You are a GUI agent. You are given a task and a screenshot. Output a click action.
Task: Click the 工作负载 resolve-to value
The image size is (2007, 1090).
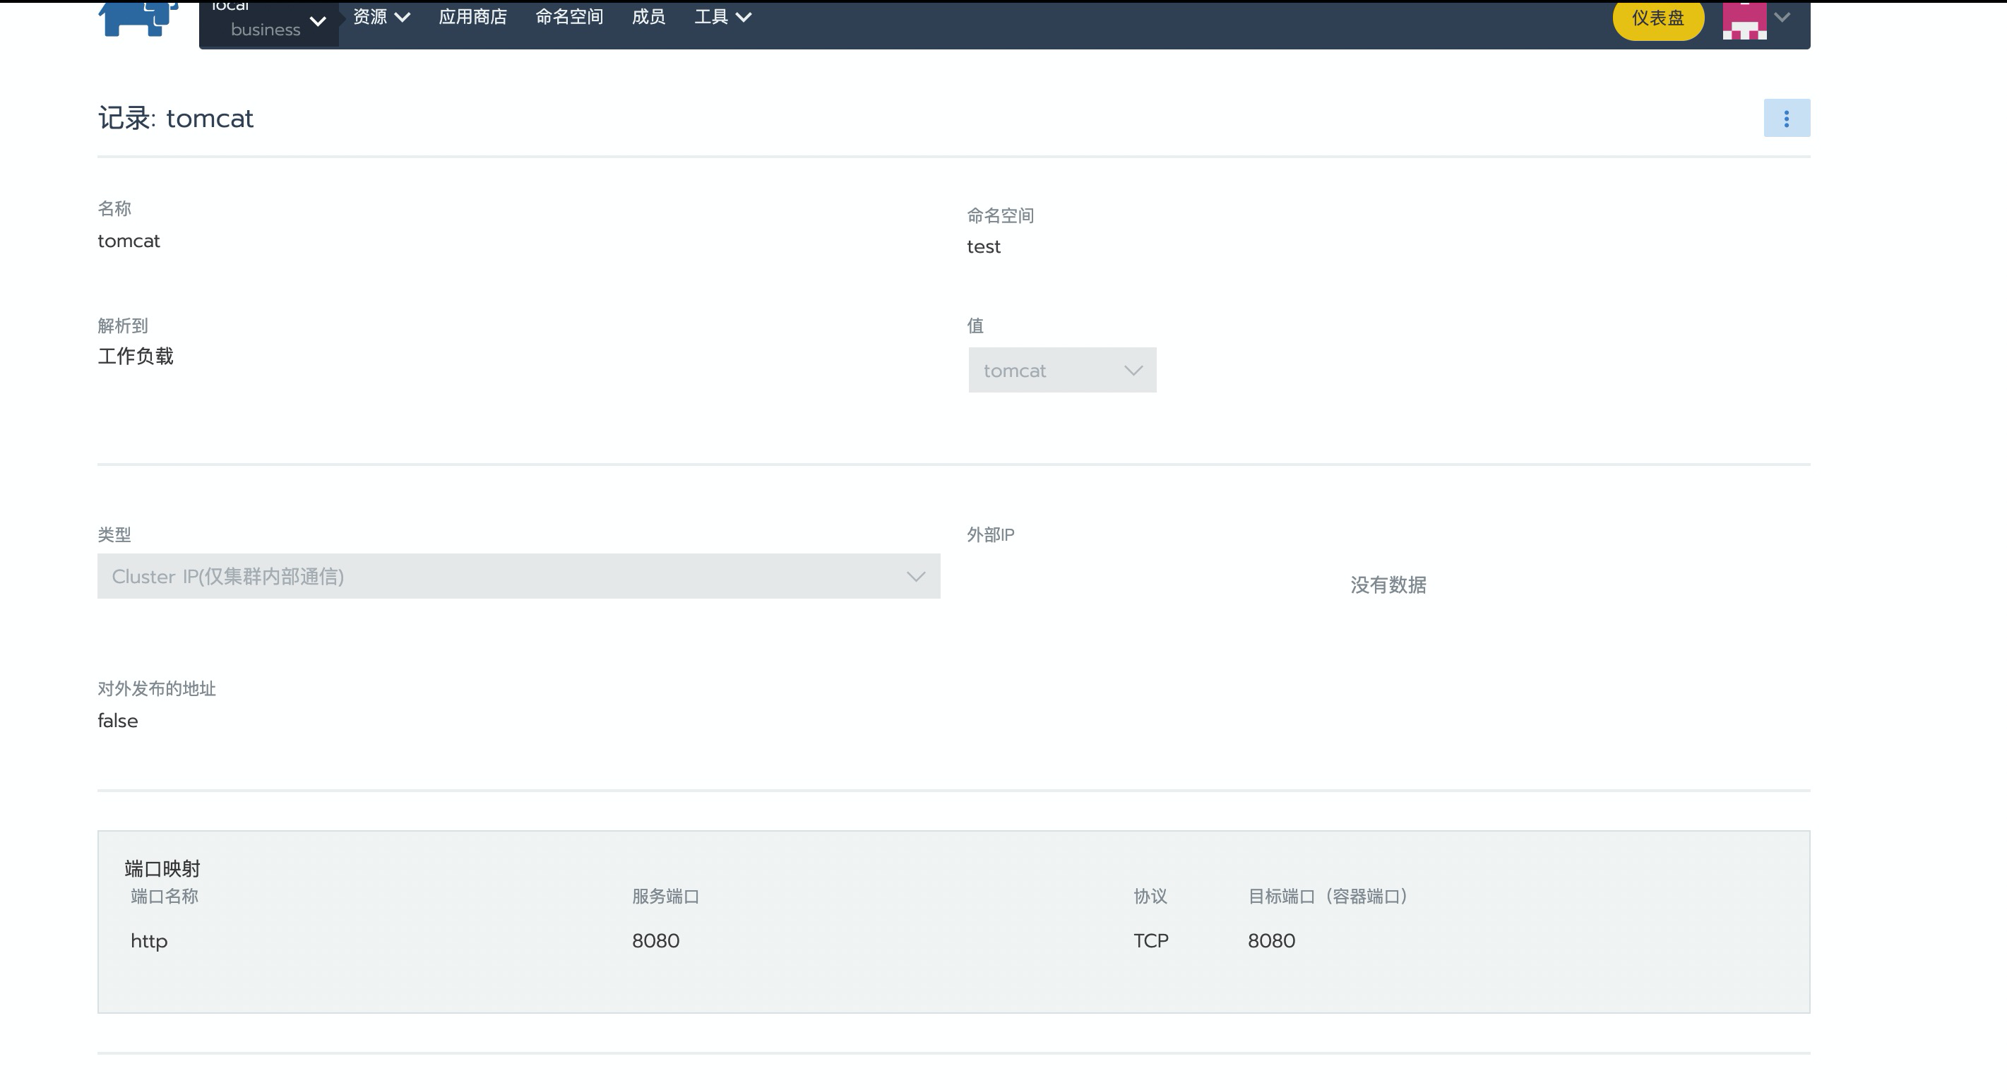(136, 357)
